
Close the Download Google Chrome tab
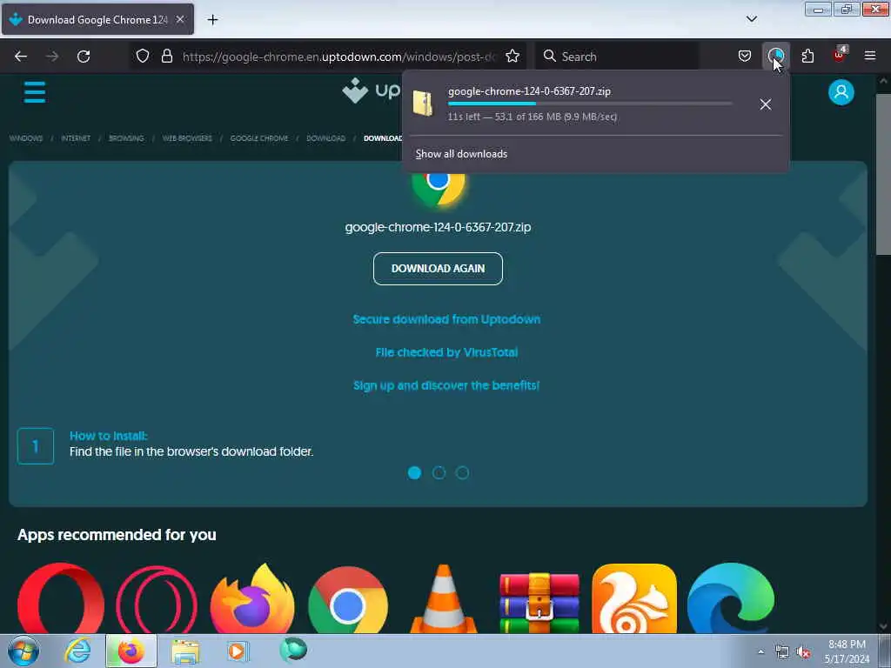click(180, 19)
